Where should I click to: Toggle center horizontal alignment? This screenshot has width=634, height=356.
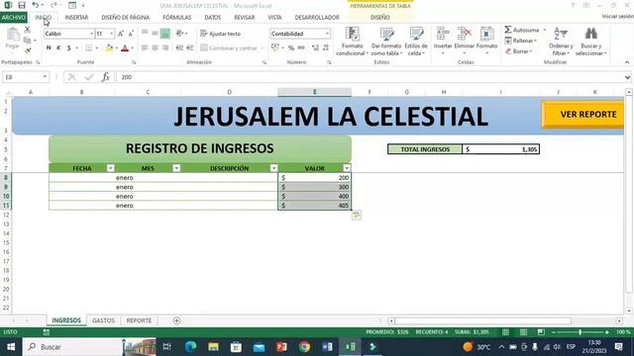(x=155, y=48)
